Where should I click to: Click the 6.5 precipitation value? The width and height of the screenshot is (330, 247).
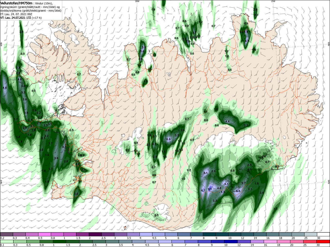(x=247, y=41)
